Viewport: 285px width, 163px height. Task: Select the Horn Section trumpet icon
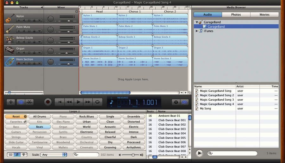9,61
